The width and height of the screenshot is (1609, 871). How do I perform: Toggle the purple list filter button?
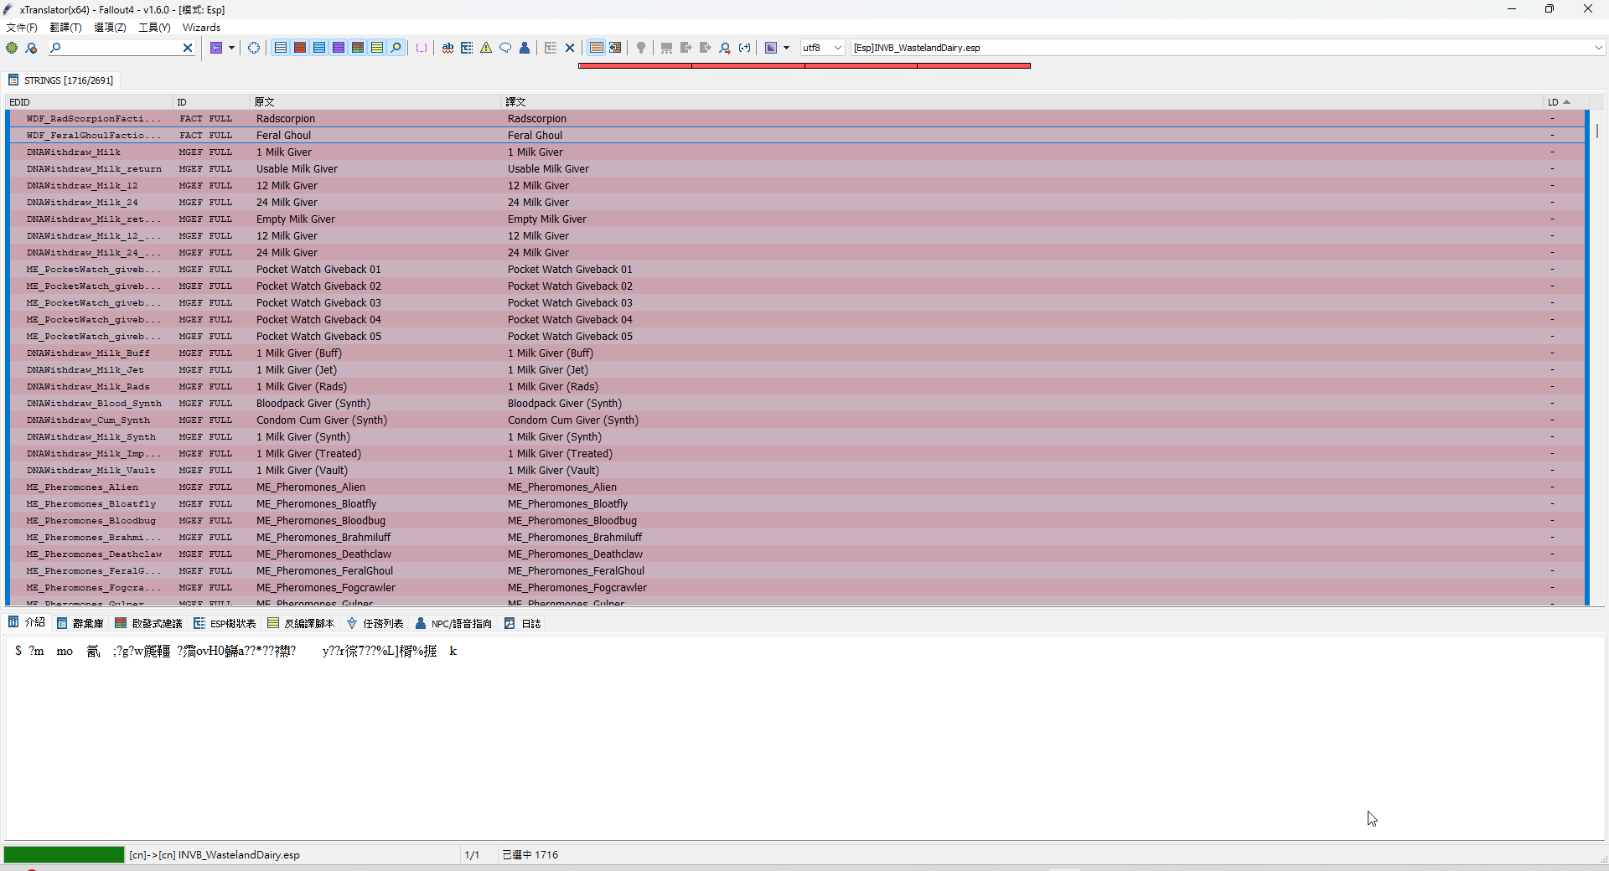(339, 48)
